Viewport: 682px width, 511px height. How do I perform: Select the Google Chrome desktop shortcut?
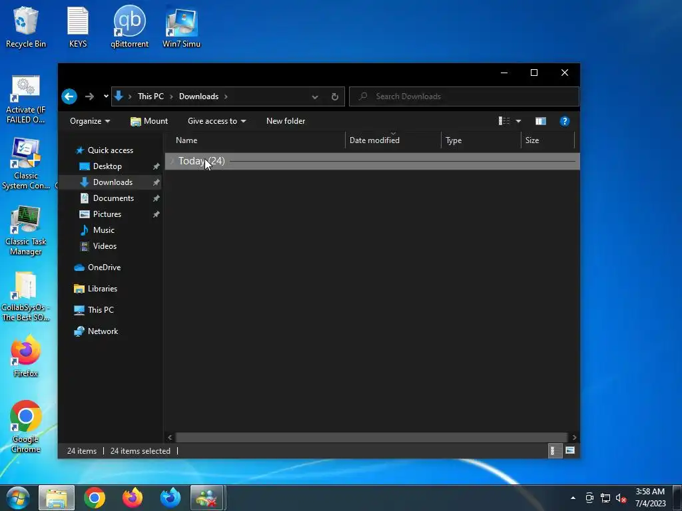[26, 426]
